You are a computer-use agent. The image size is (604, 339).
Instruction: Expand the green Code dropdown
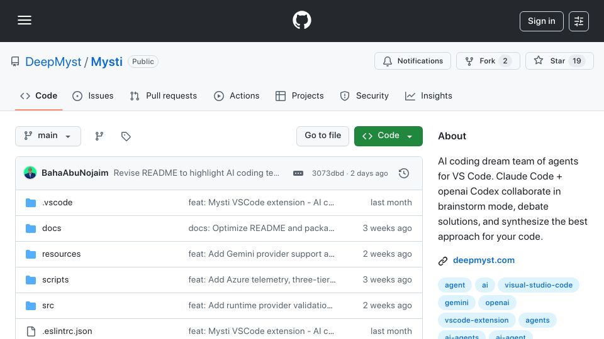pyautogui.click(x=388, y=136)
